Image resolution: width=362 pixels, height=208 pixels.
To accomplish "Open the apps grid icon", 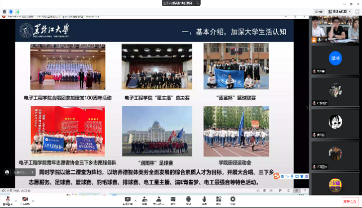I will (x=218, y=201).
